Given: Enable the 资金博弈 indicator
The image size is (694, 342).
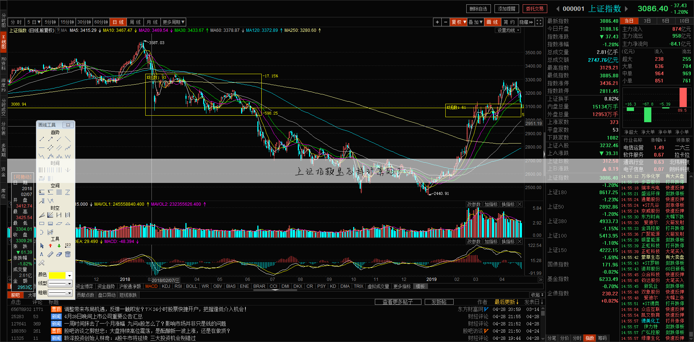Looking at the screenshot, I should point(85,286).
